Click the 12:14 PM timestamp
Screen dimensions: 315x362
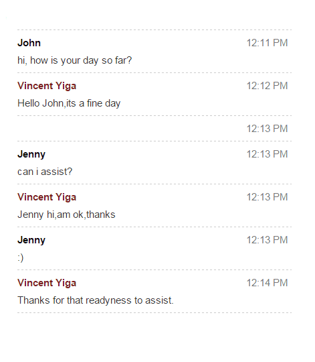(267, 283)
